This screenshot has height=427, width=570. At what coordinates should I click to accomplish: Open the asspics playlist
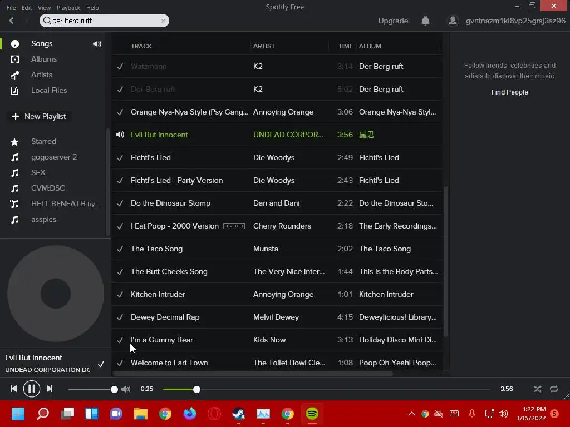point(43,220)
